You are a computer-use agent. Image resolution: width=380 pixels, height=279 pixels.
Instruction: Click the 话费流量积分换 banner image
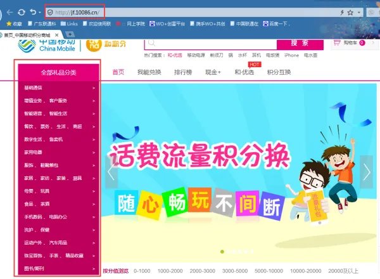(239, 172)
